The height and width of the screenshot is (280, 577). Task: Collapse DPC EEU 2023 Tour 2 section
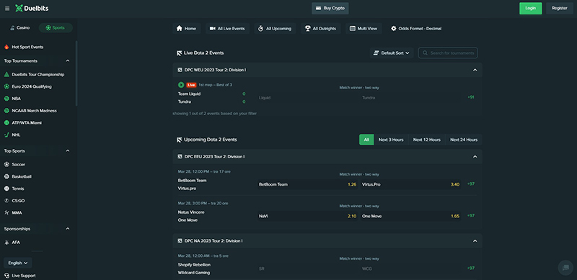[475, 156]
